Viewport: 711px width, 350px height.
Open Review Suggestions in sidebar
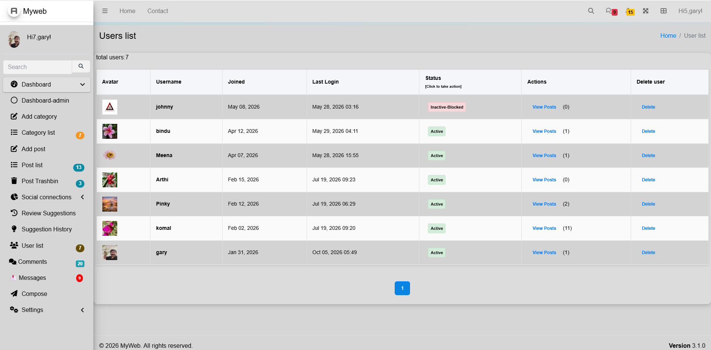coord(47,213)
